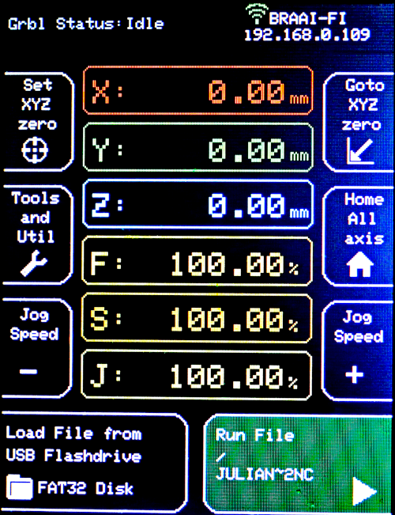Screen dimensions: 395x515
Task: Tap the J jog override 100.00% field
Action: (196, 375)
